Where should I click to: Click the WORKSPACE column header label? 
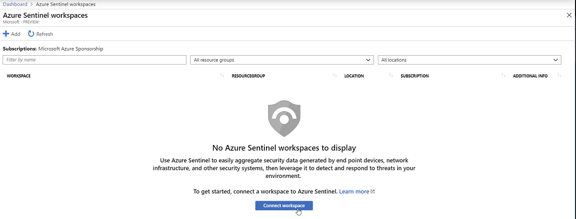pos(19,76)
